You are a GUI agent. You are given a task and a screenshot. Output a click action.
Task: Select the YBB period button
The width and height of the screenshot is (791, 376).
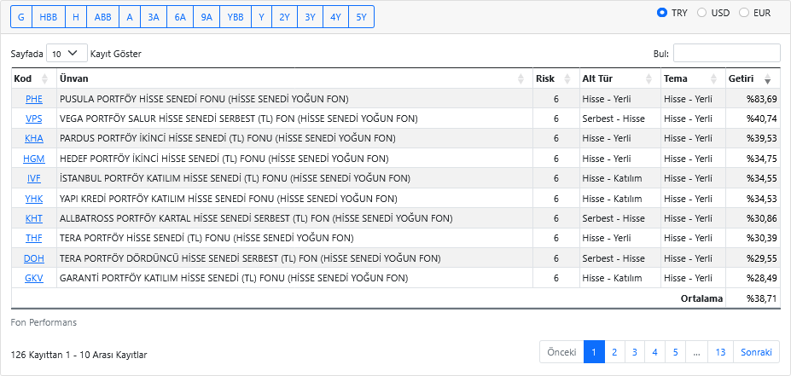(236, 17)
